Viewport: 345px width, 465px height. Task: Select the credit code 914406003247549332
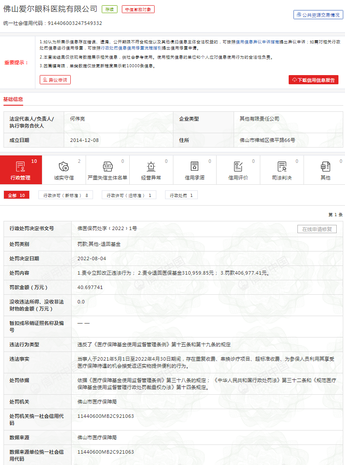coord(75,23)
